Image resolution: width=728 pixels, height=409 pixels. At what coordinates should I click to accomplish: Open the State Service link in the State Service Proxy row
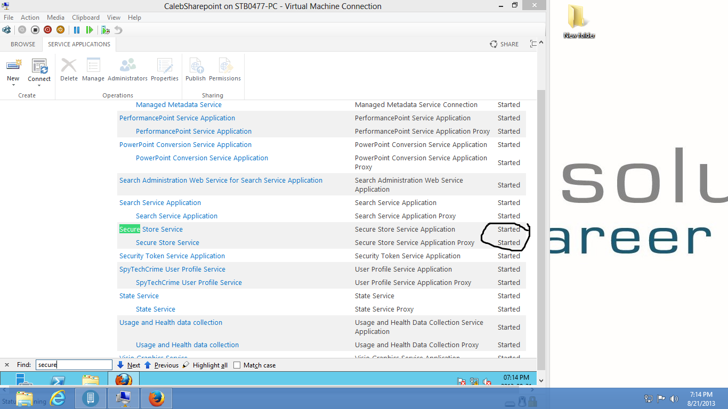[x=156, y=309]
